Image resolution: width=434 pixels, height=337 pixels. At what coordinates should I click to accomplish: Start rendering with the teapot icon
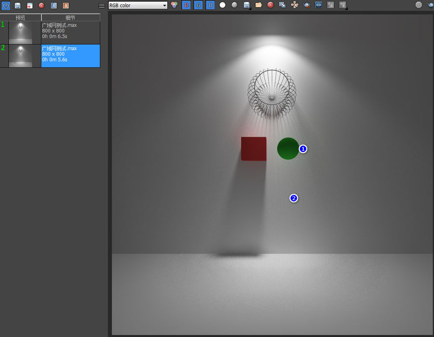tap(431, 5)
